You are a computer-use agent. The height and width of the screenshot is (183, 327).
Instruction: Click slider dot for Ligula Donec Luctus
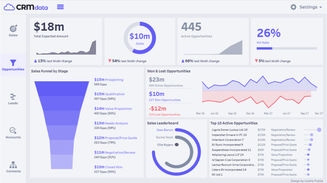pos(319,130)
